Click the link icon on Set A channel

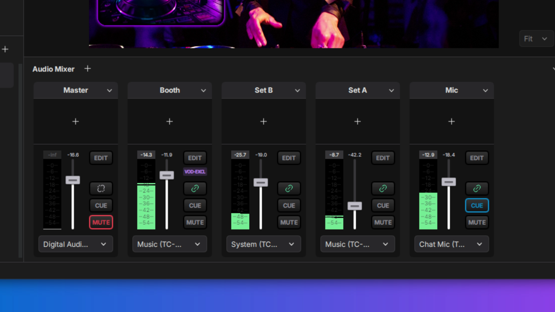click(383, 189)
